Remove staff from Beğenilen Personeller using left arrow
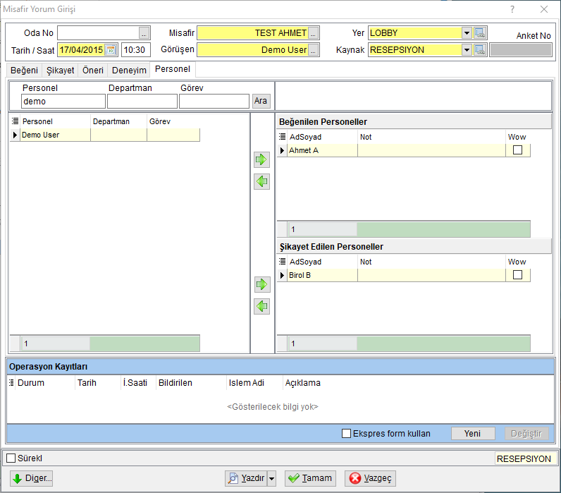The width and height of the screenshot is (561, 493). (x=261, y=181)
